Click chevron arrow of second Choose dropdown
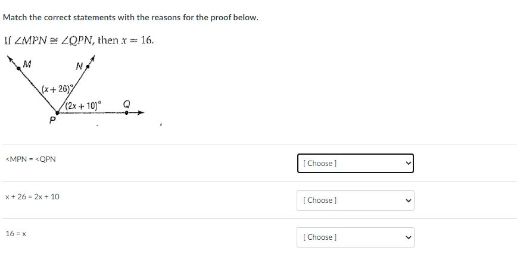 408,201
